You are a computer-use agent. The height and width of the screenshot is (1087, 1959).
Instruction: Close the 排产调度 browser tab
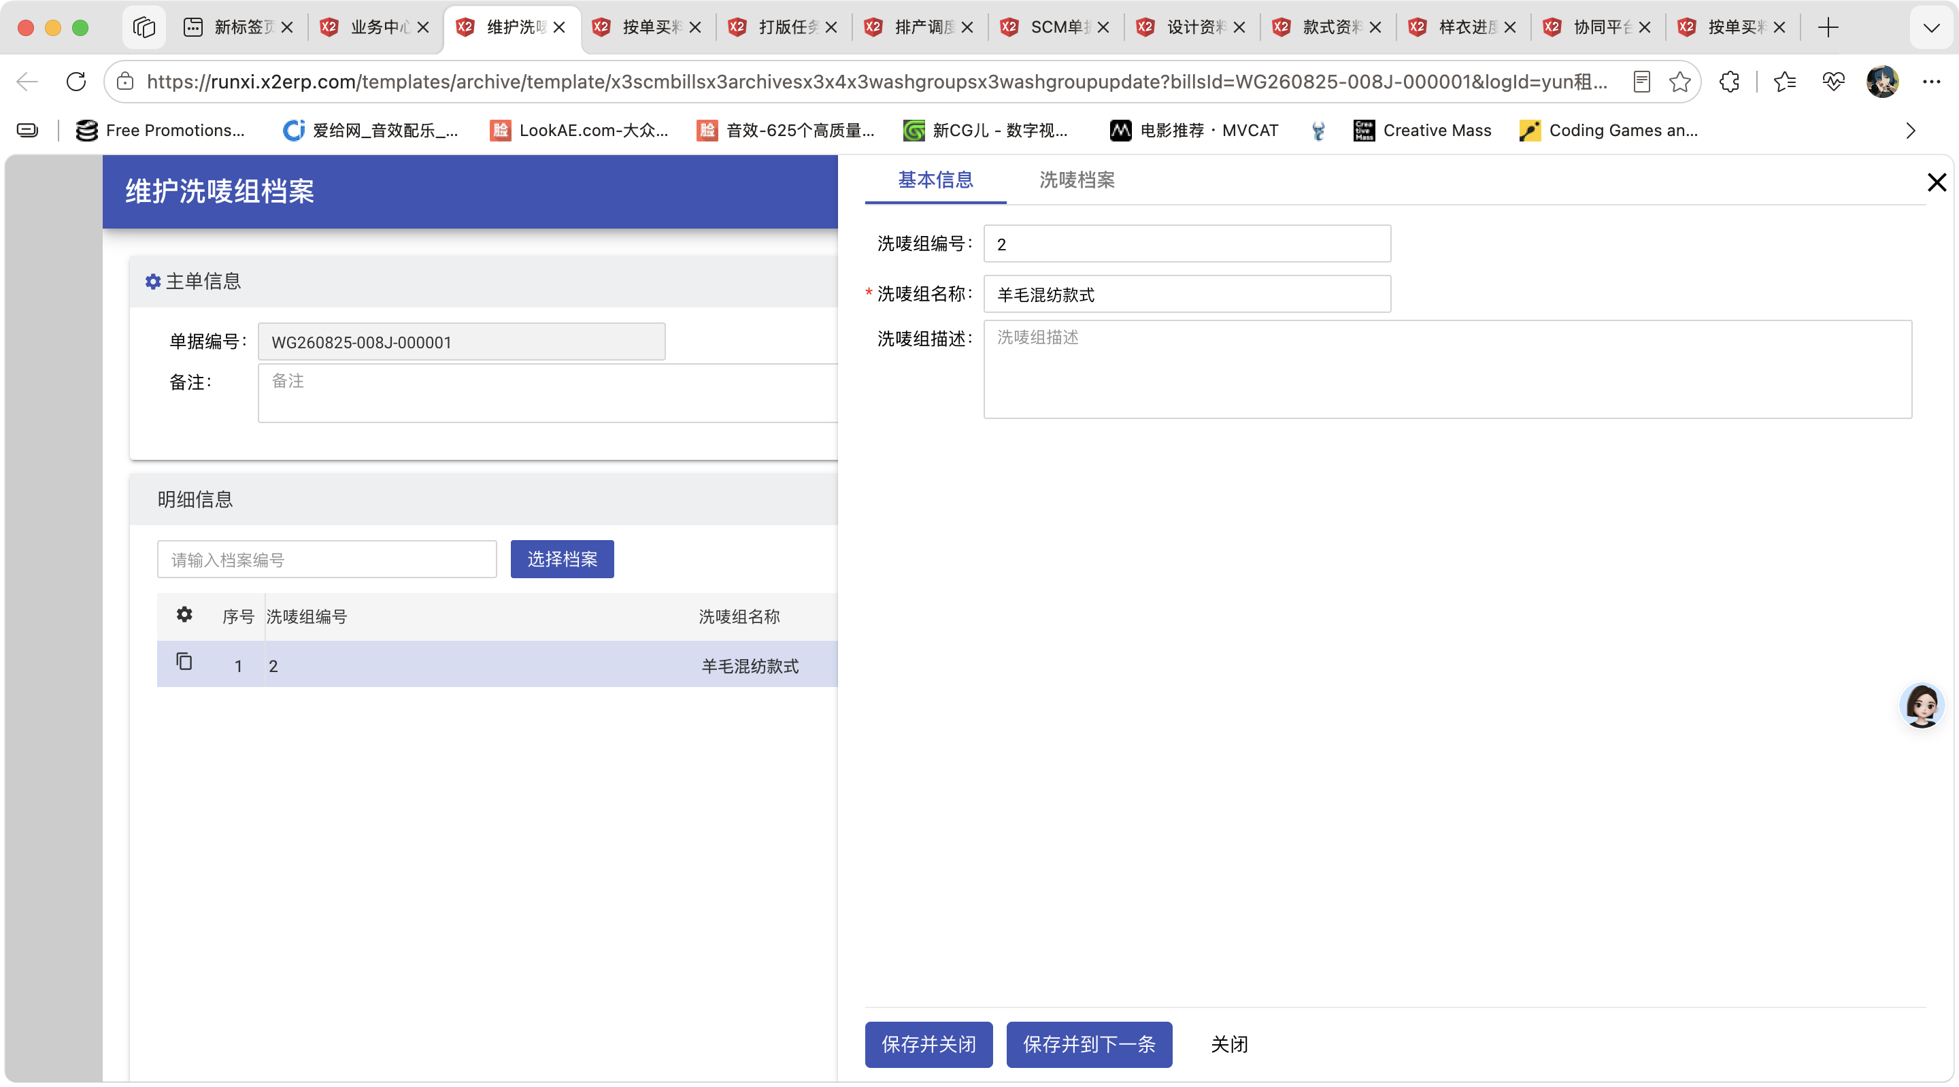point(967,27)
